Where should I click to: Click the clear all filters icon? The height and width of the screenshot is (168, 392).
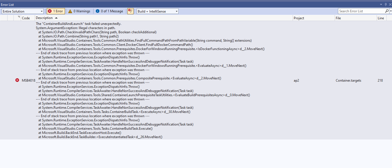pos(130,11)
